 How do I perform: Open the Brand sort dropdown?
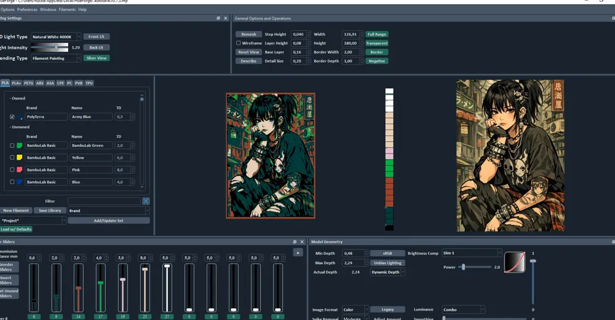(x=109, y=211)
